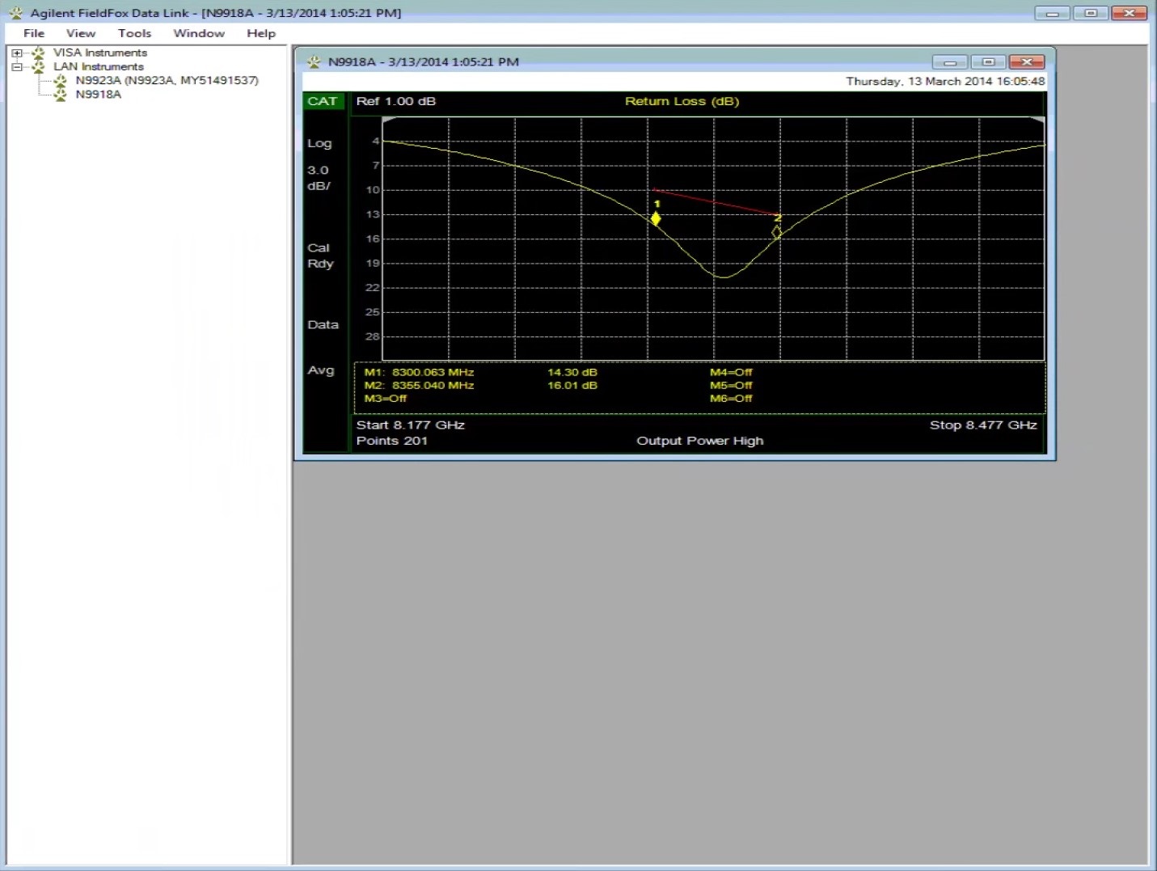Viewport: 1157px width, 871px height.
Task: Open the Help menu
Action: 261,33
